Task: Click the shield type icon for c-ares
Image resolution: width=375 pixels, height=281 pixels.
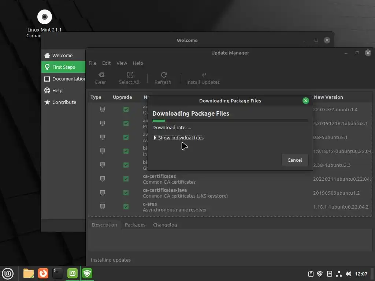Action: click(x=103, y=207)
